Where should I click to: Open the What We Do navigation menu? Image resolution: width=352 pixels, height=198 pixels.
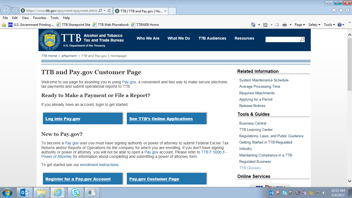(x=179, y=38)
